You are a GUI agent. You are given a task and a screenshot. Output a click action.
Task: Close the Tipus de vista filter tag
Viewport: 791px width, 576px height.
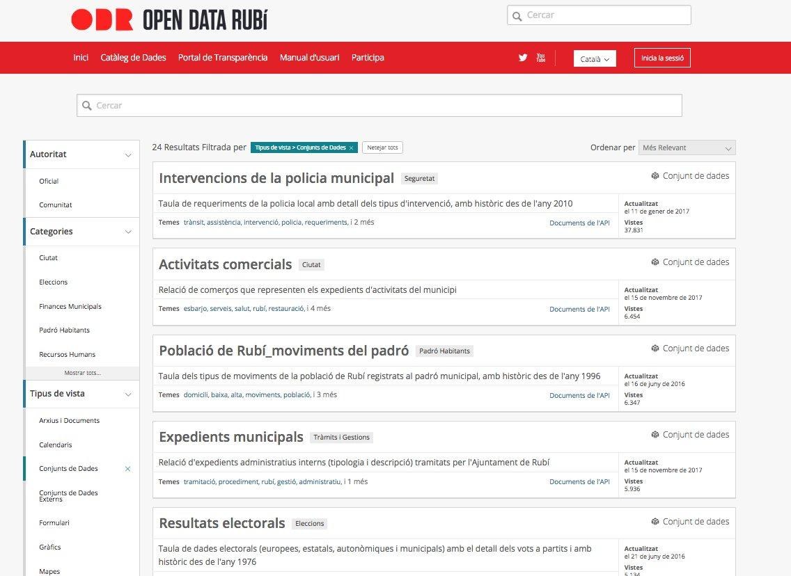point(352,147)
